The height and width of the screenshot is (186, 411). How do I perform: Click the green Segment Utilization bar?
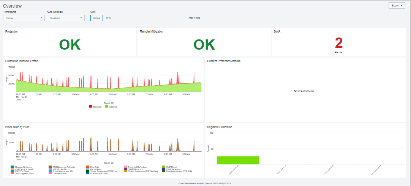[238, 160]
